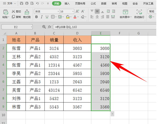The height and width of the screenshot is (124, 159).
Task: Apply the yellow fill color swatch
Action: pos(68,17)
